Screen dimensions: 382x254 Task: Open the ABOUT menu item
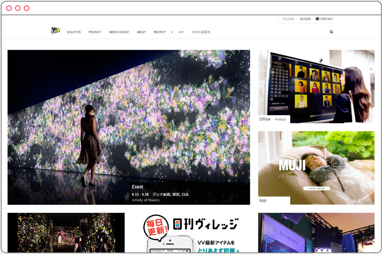tap(141, 32)
